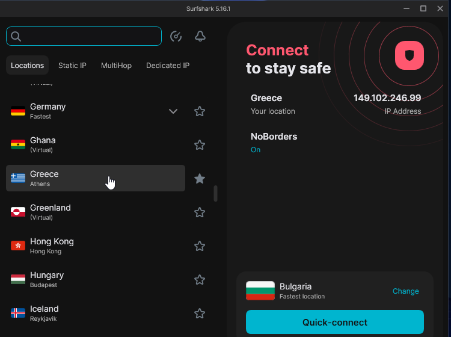Screen dimensions: 451x337
Task: Select the Iceland Reykjavik location
Action: click(96, 313)
